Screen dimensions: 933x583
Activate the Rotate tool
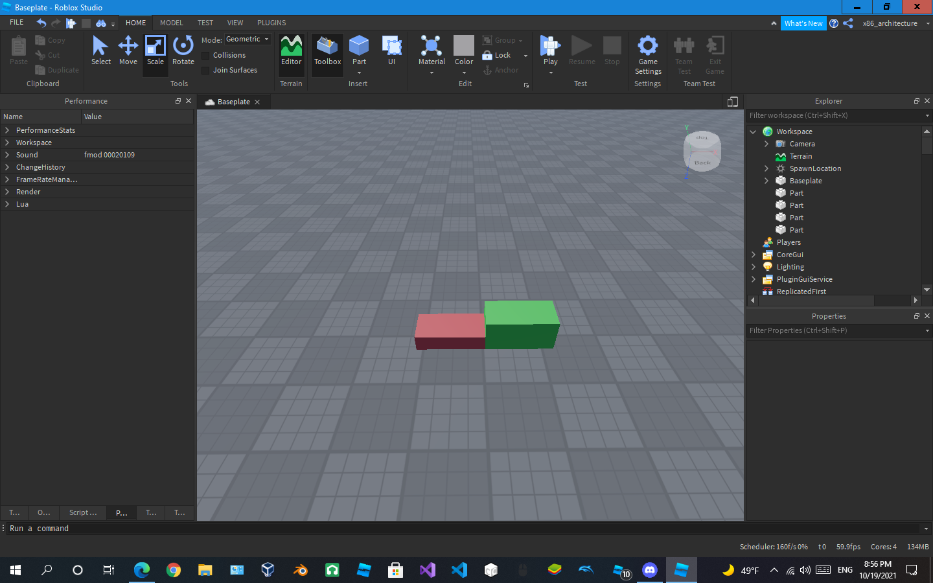183,51
